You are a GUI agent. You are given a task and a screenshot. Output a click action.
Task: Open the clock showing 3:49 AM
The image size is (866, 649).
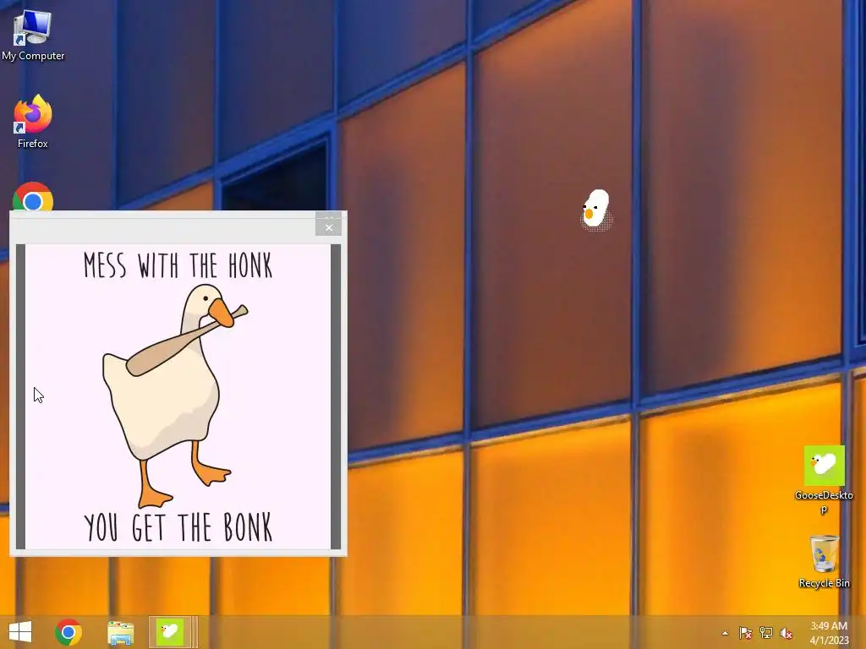tap(829, 633)
